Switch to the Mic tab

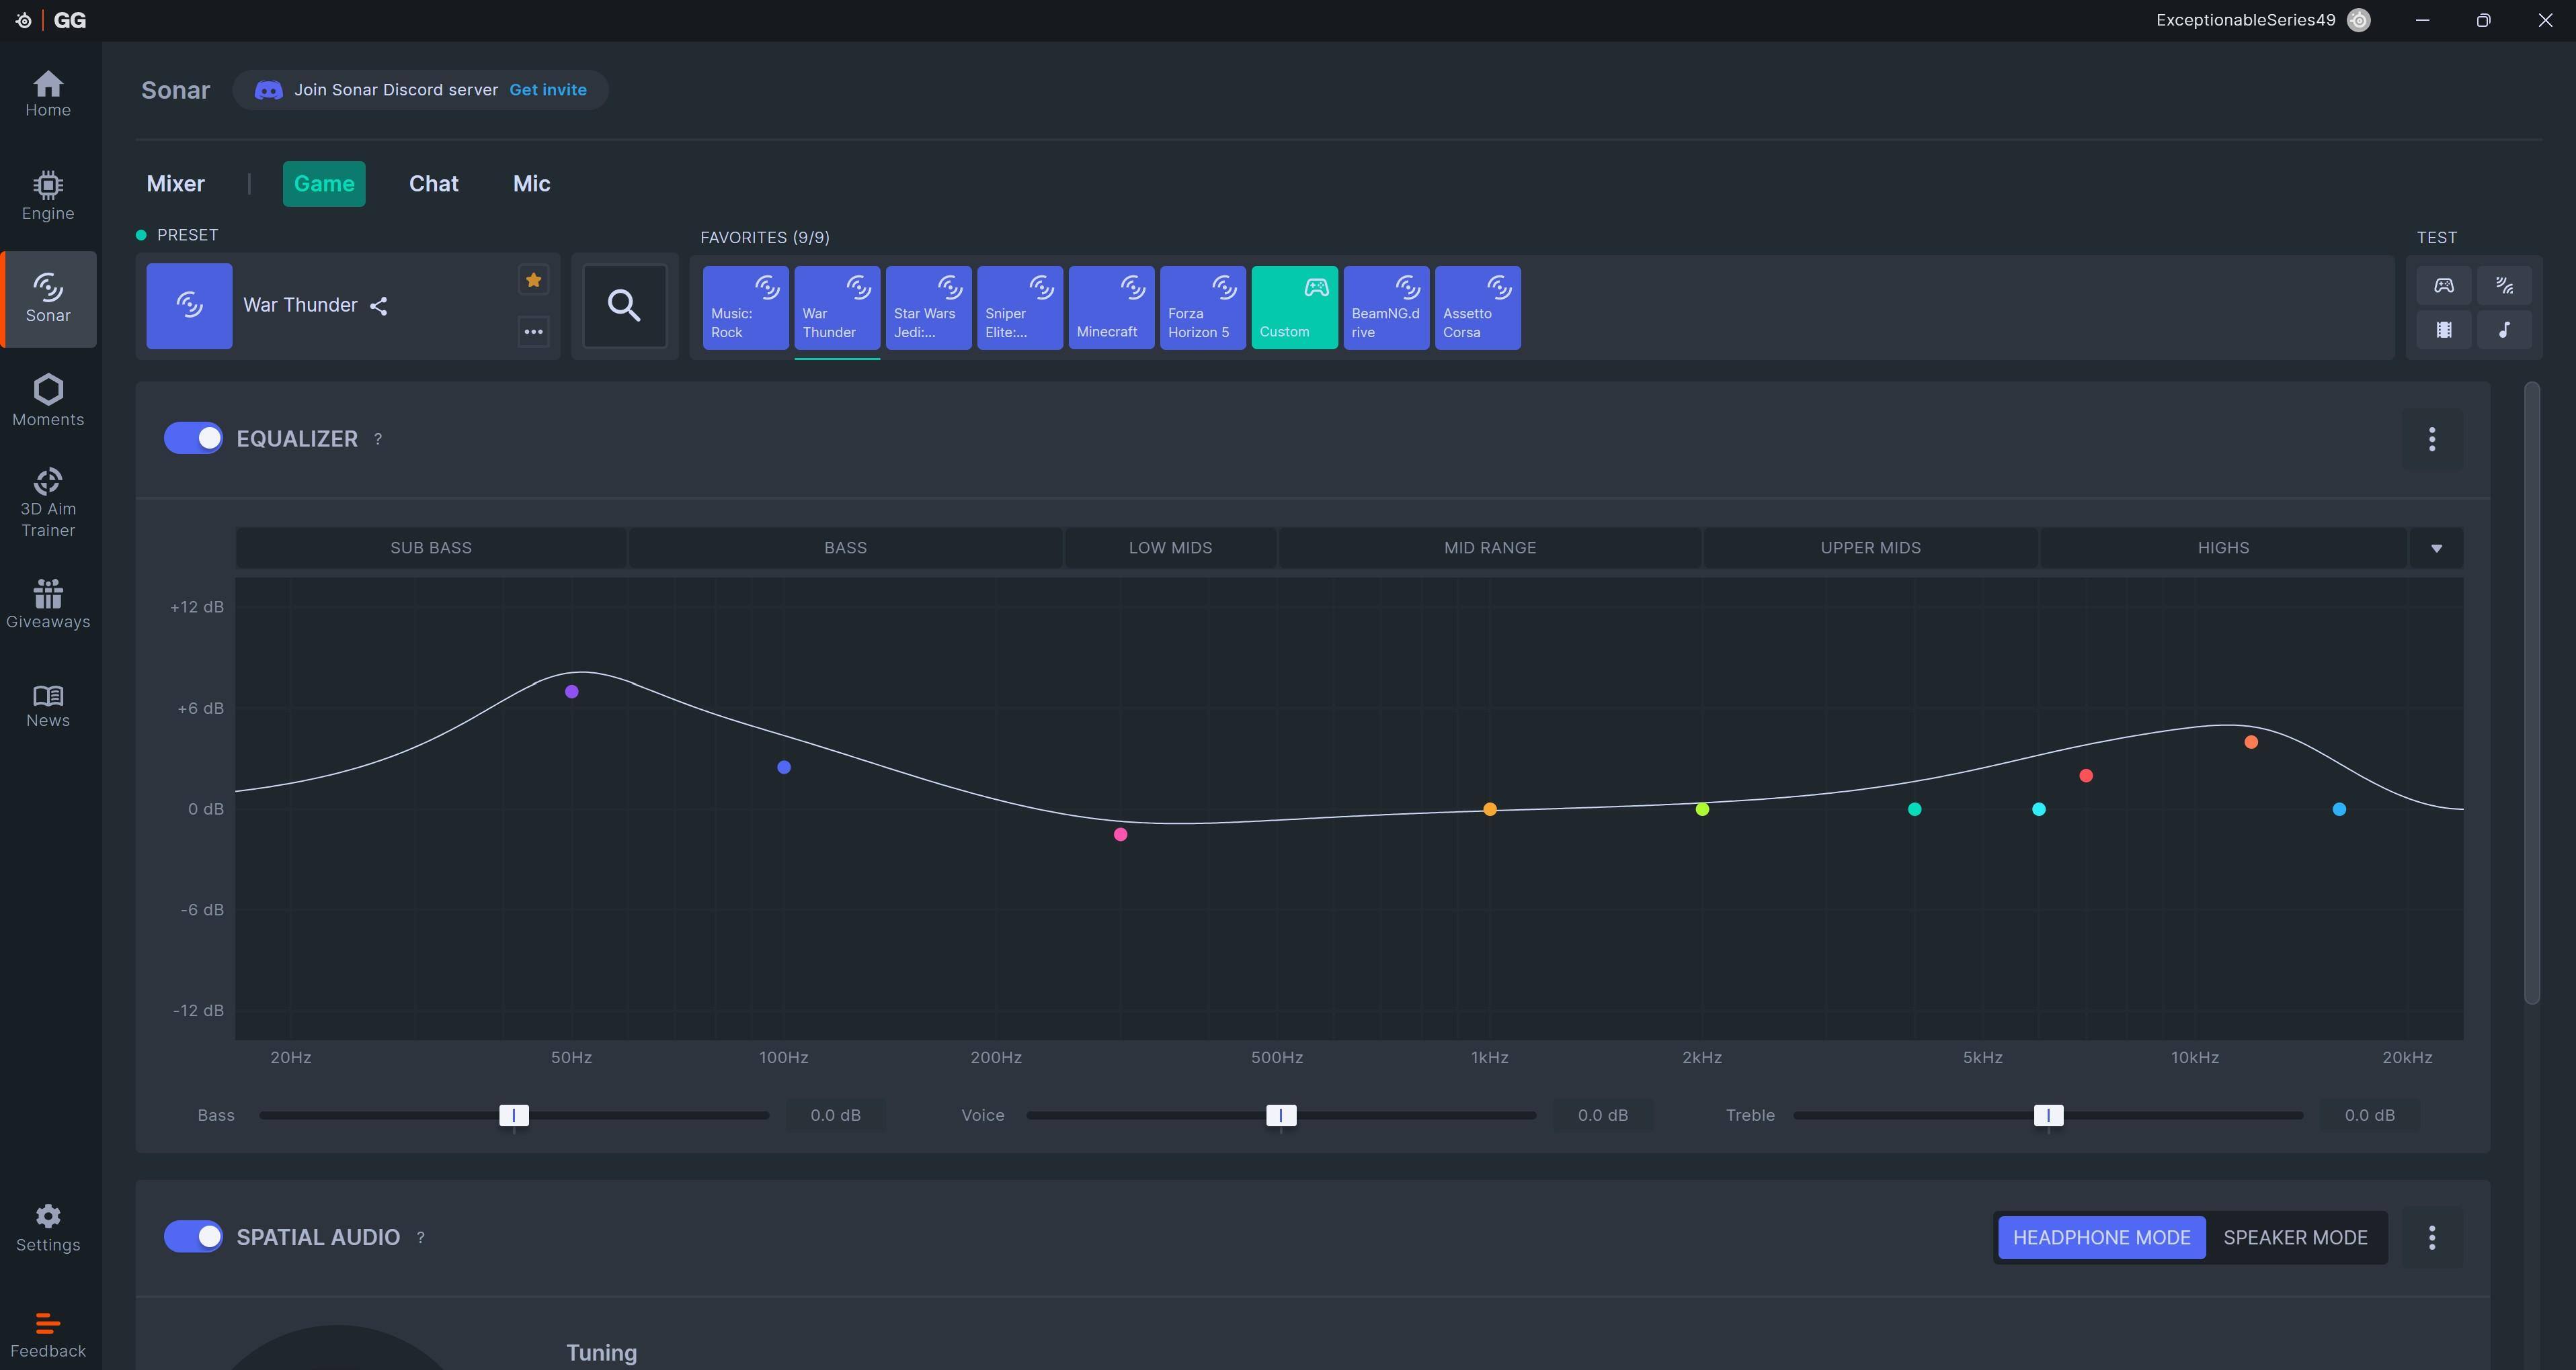[x=532, y=184]
